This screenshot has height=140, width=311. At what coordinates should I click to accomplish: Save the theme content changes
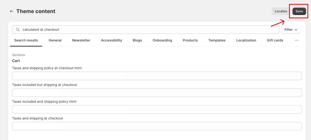pyautogui.click(x=299, y=11)
